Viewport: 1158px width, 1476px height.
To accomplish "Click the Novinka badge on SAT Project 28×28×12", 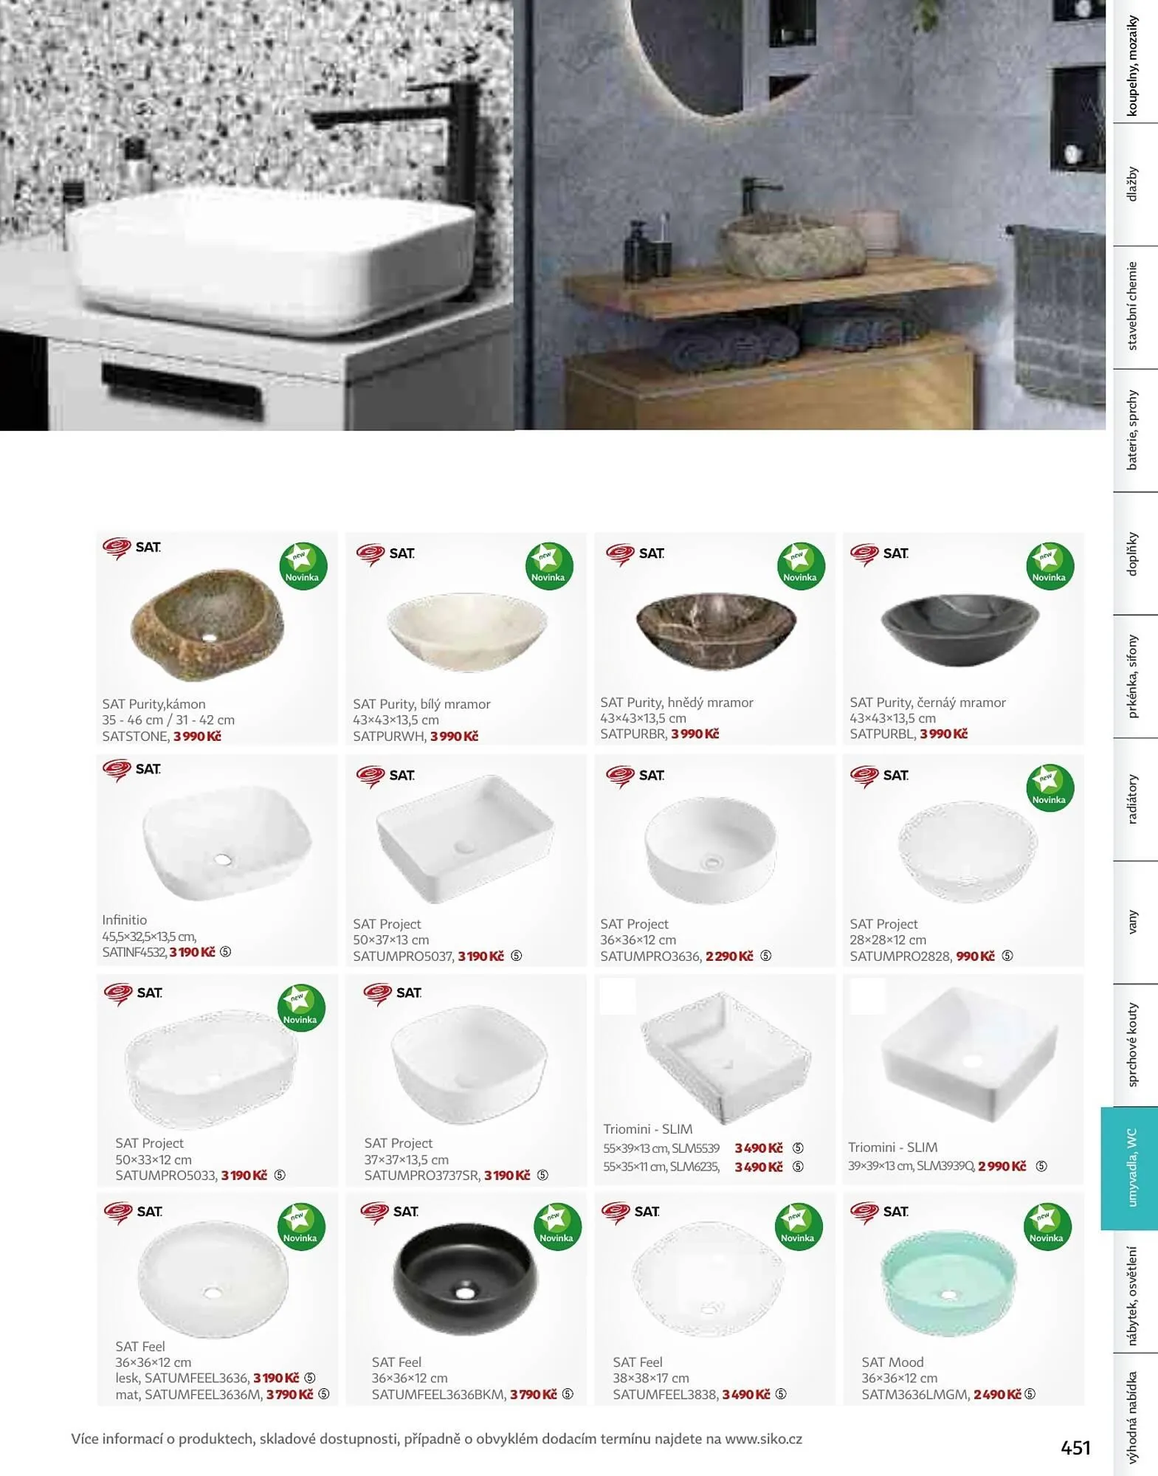I will (1050, 788).
